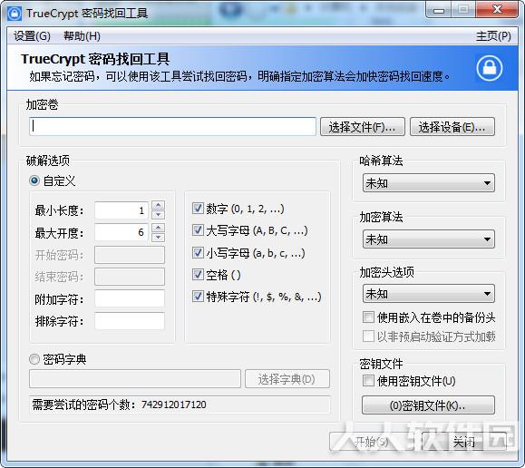Image resolution: width=525 pixels, height=468 pixels.
Task: Click the 排除字符 input field
Action: pos(130,321)
